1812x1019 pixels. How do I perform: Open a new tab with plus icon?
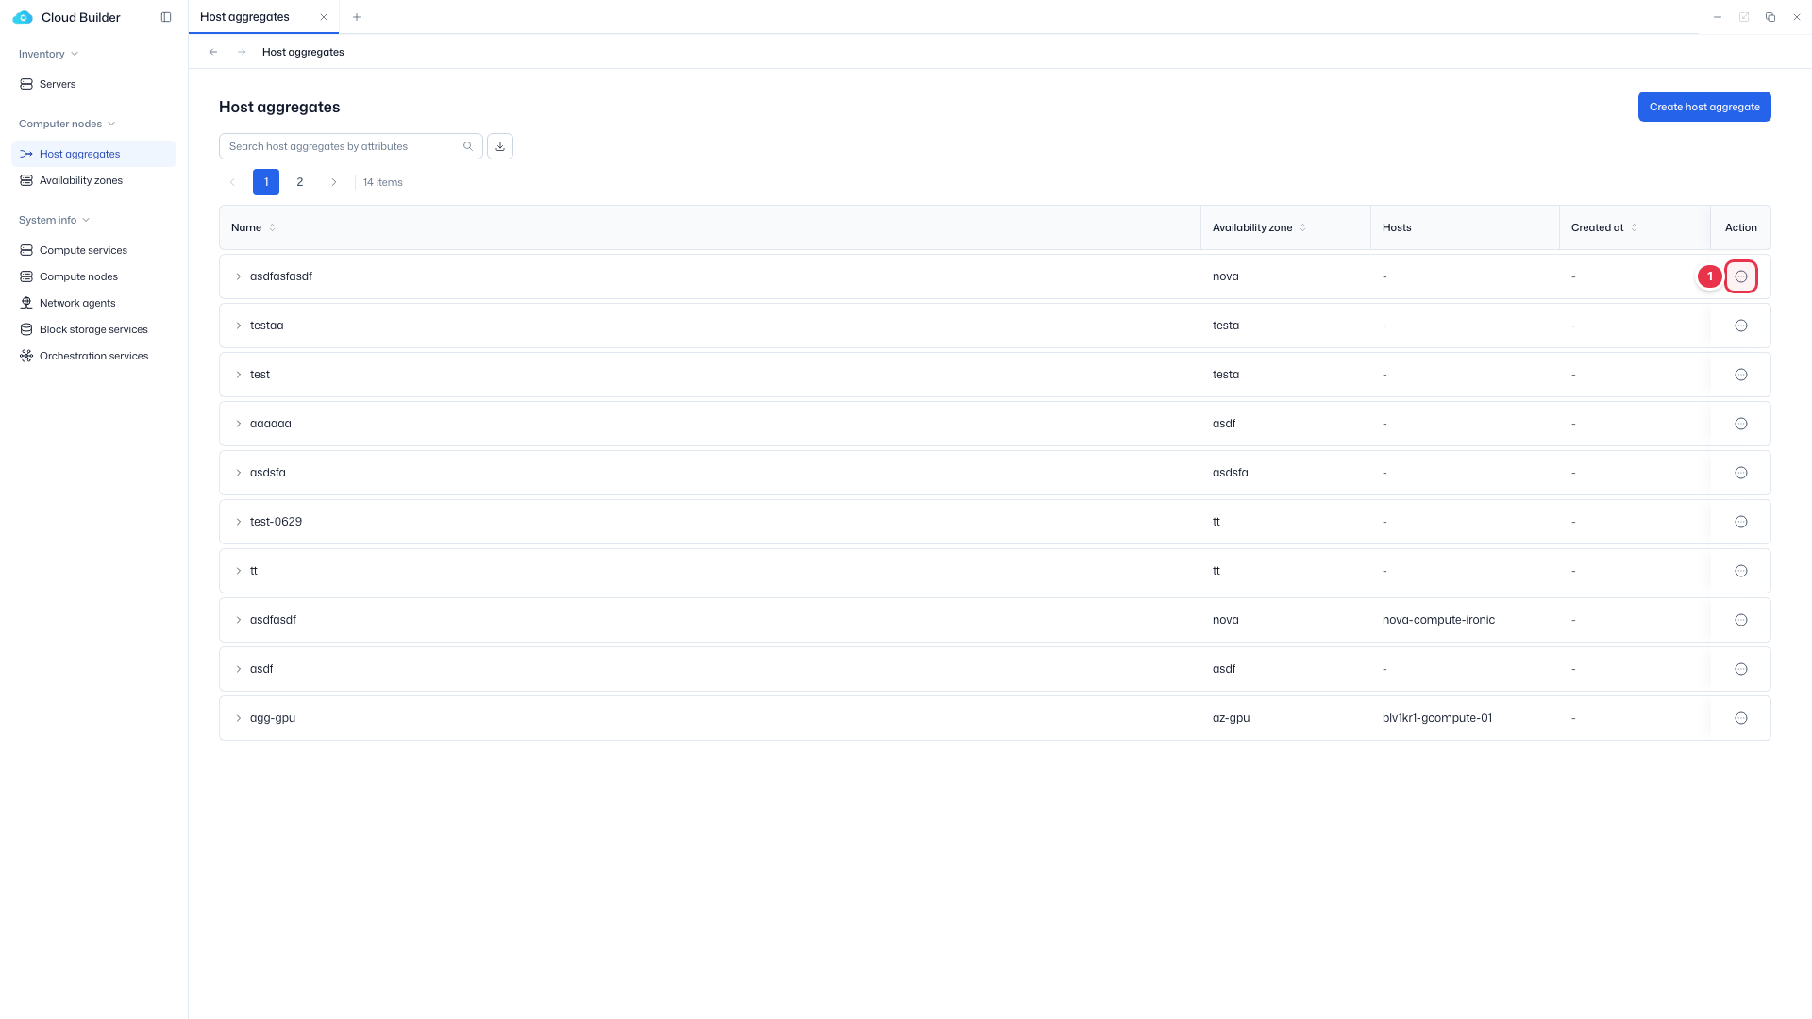(x=357, y=17)
